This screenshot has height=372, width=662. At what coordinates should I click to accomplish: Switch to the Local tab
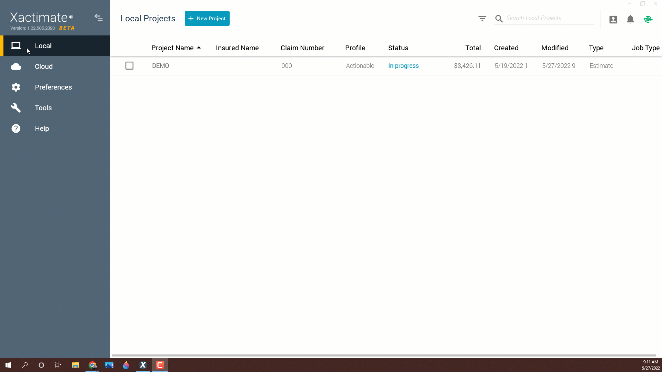(43, 45)
